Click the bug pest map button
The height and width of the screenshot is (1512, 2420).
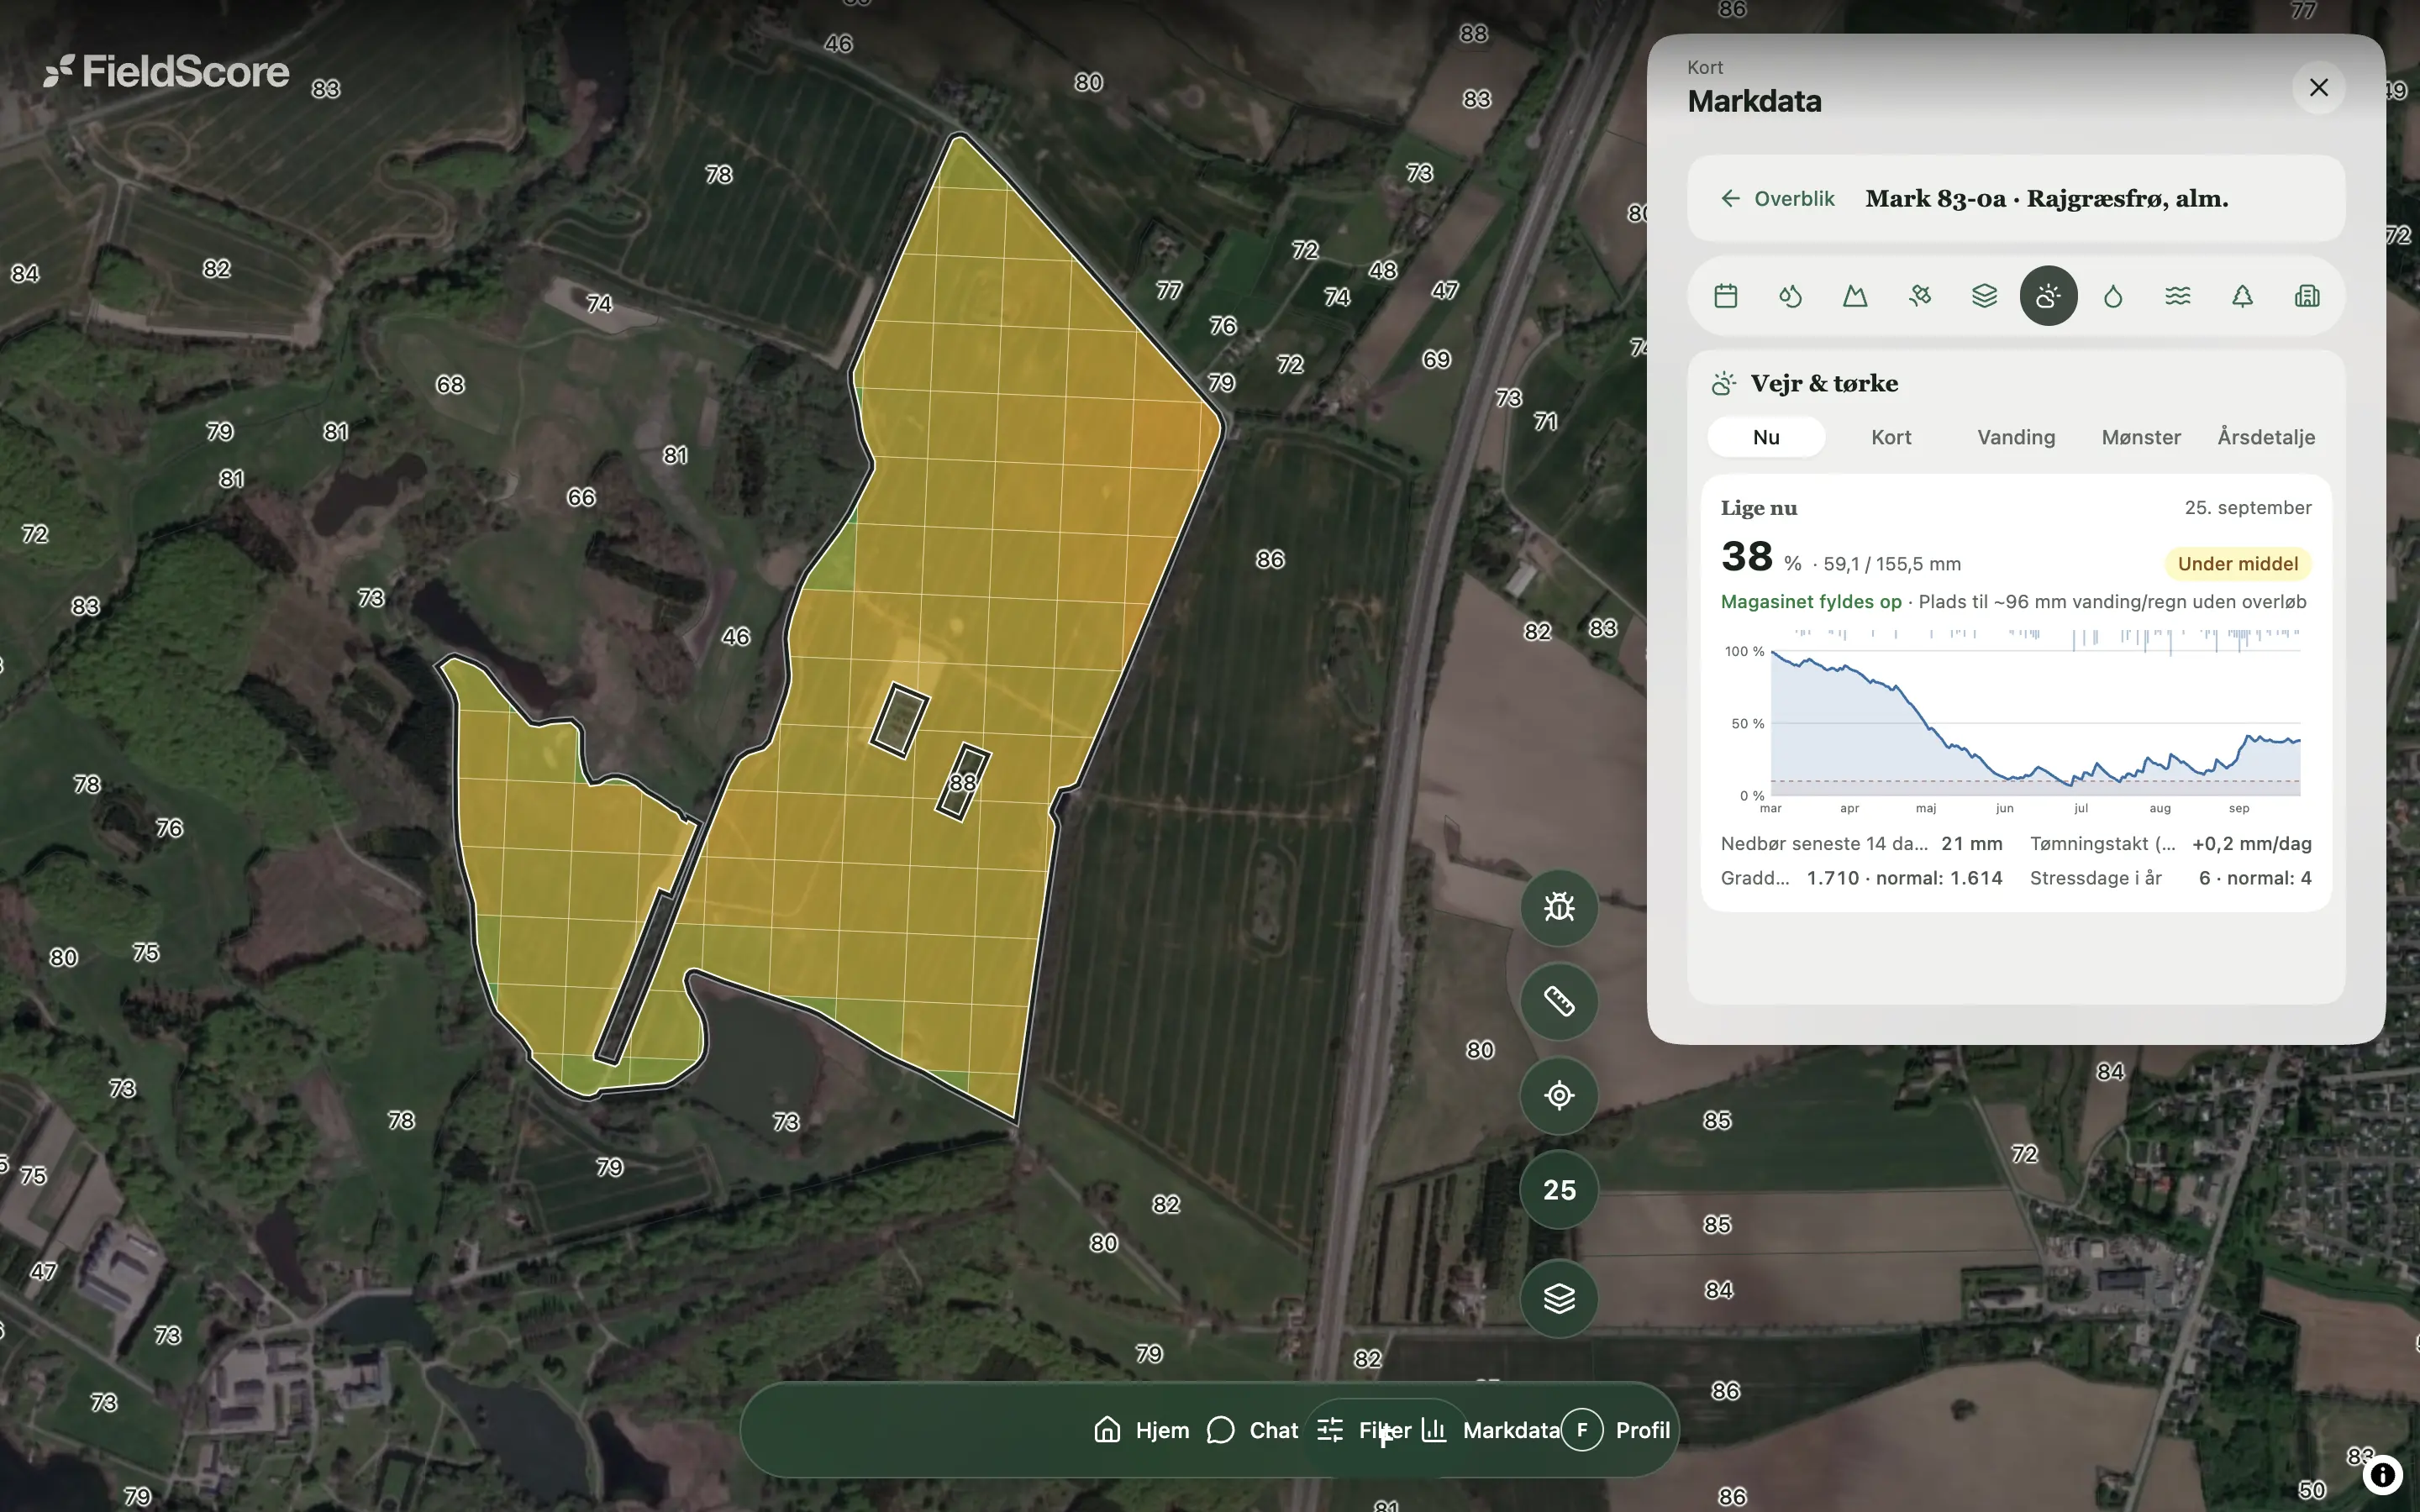coord(1559,907)
